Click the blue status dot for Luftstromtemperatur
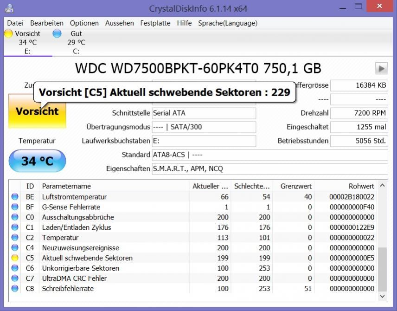Viewport: 397px width, 311px height. click(x=15, y=196)
